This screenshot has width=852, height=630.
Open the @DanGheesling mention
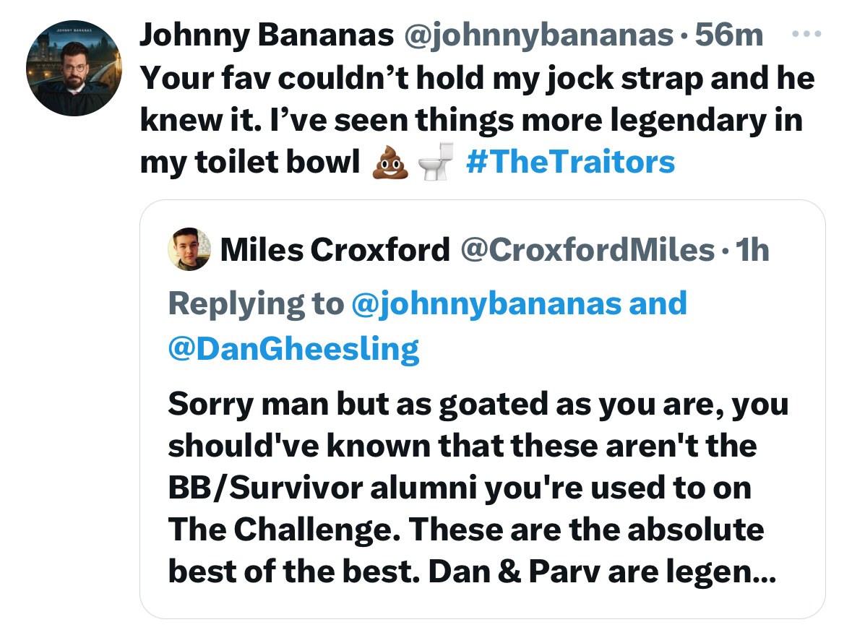point(293,349)
